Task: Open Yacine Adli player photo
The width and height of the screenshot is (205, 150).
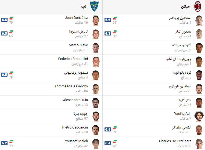Action: pos(199,116)
